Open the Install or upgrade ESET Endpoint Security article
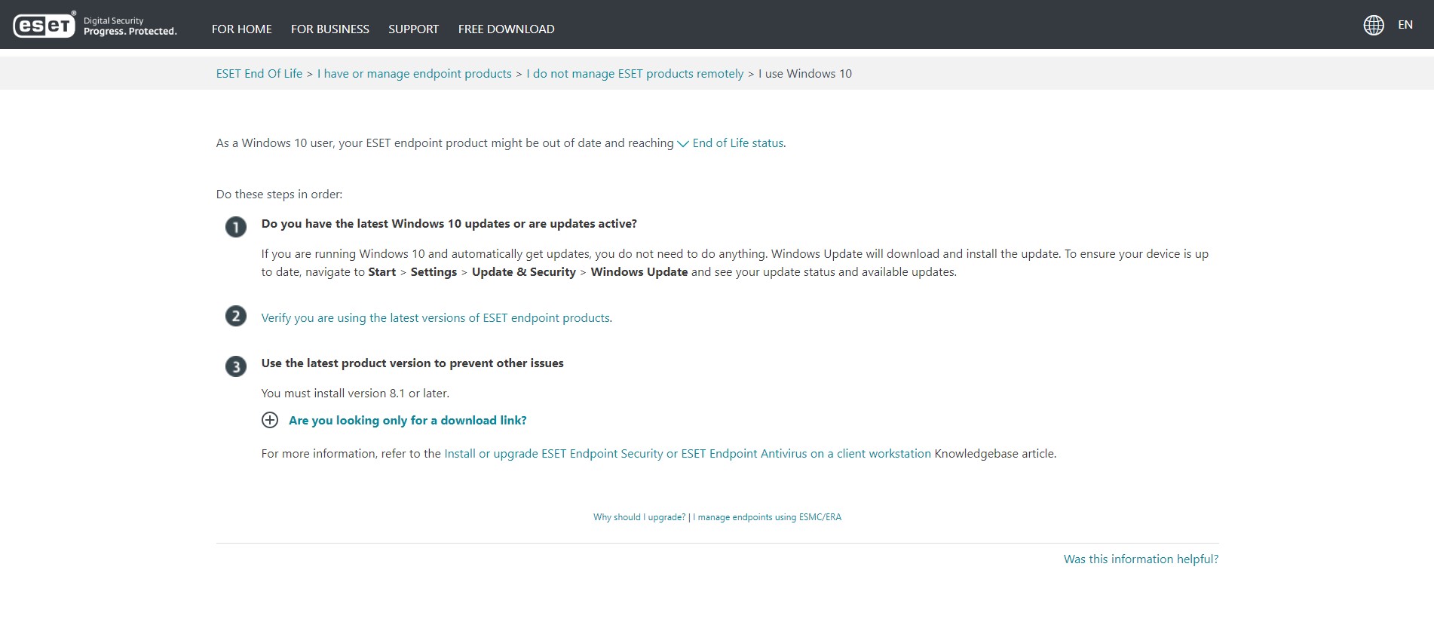Viewport: 1434px width, 628px height. [x=688, y=453]
